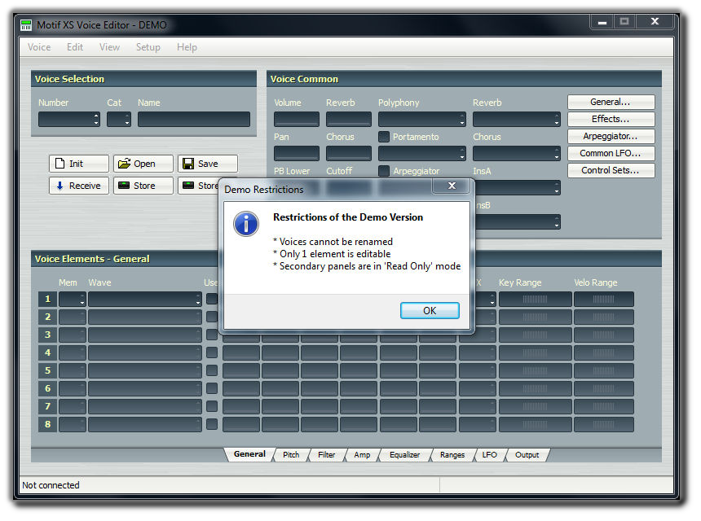The image size is (701, 521).
Task: Click the Open button with folder icon
Action: 143,164
